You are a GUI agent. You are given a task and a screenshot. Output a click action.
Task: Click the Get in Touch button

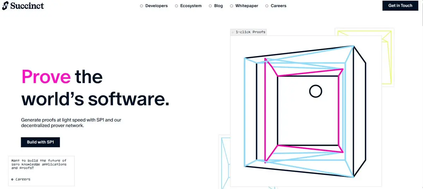[400, 6]
